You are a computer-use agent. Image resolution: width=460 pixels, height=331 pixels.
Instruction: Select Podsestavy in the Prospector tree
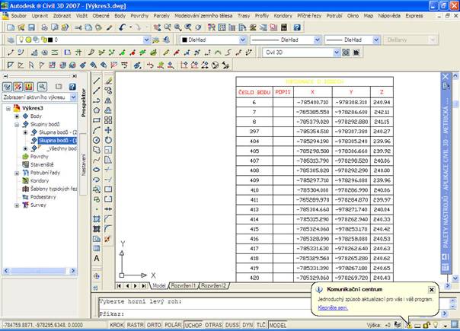pyautogui.click(x=43, y=197)
